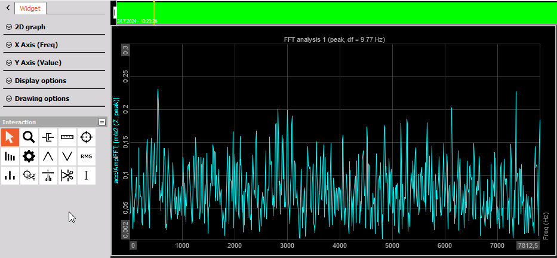The height and width of the screenshot is (258, 557).
Task: Click the X axis maximum value 7812,5
Action: click(x=528, y=245)
